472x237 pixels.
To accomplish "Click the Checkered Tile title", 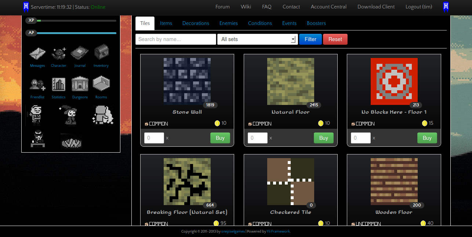I will tap(291, 212).
